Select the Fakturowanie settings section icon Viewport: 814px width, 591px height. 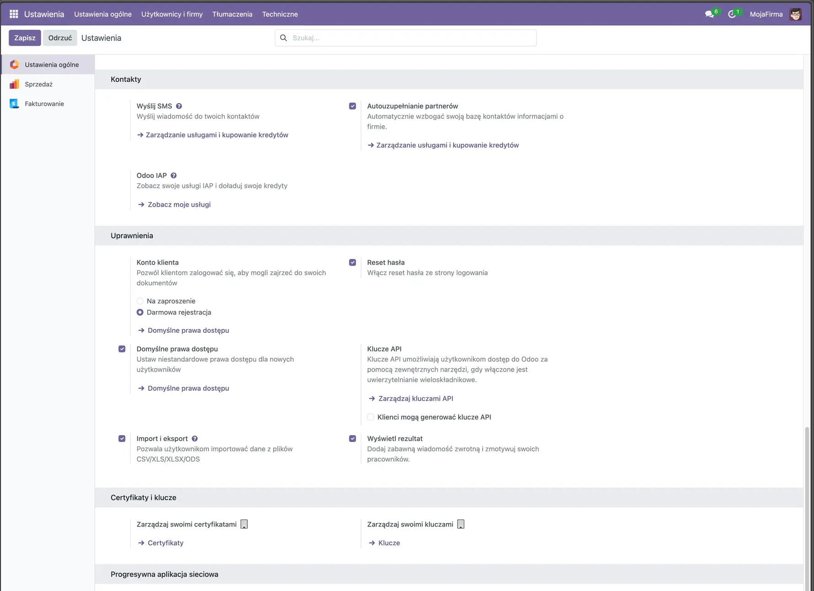(14, 103)
